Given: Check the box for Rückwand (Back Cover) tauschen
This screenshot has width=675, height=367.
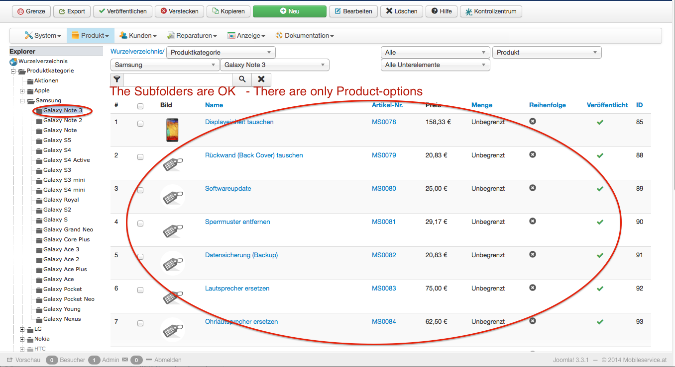Looking at the screenshot, I should [140, 157].
